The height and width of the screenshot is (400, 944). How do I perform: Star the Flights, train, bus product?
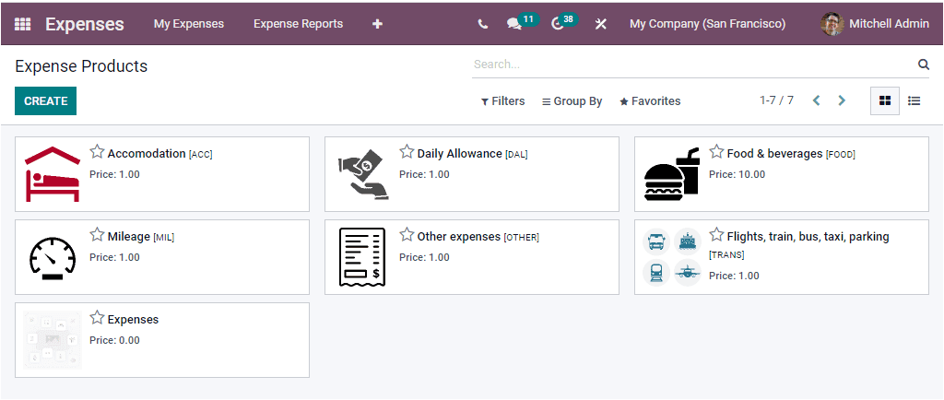[716, 235]
